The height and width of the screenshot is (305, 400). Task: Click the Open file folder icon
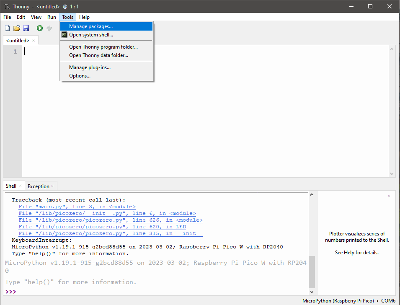point(17,28)
